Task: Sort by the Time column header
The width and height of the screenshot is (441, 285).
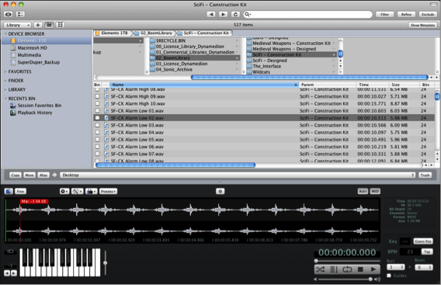Action: 373,85
